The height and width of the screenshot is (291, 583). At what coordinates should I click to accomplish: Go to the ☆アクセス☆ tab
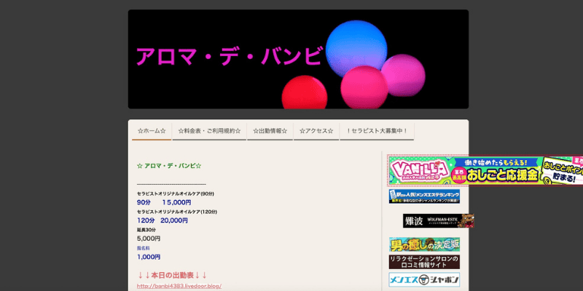pos(316,132)
